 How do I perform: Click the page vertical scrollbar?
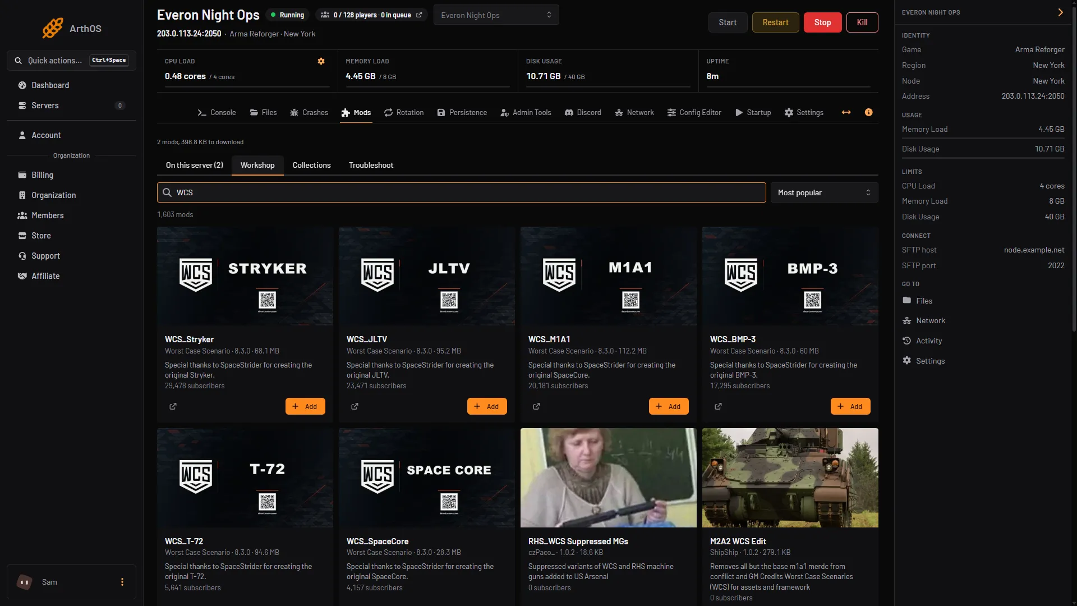1074,168
